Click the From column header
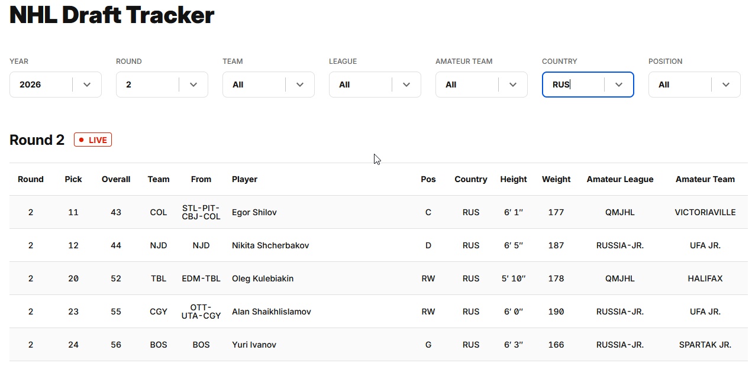752x376 pixels. (x=201, y=179)
